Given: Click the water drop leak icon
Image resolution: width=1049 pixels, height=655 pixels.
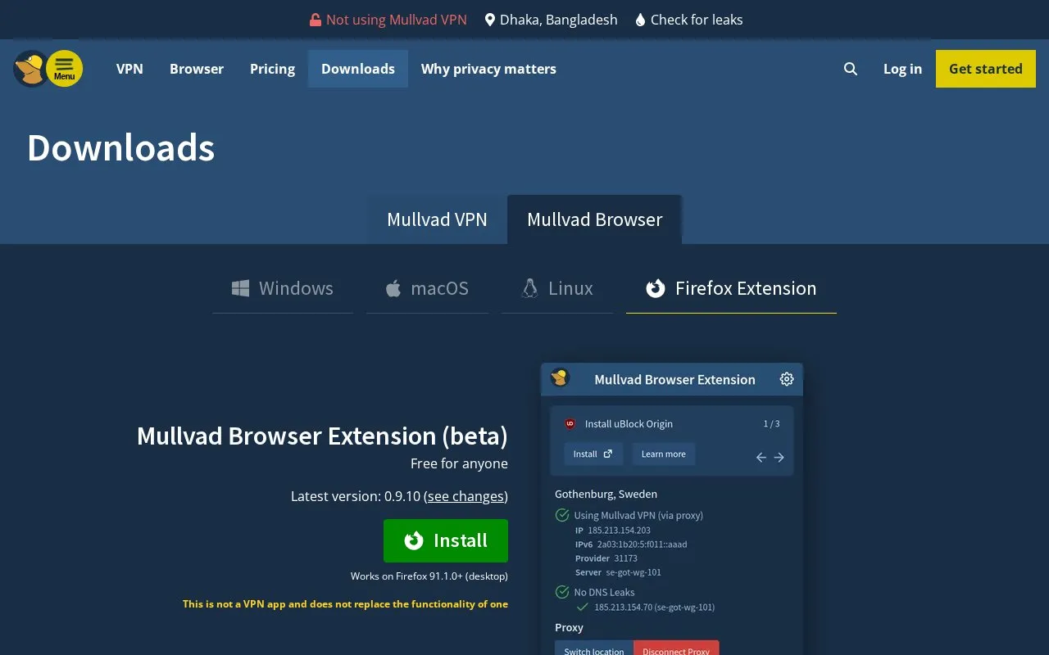Looking at the screenshot, I should (x=640, y=20).
